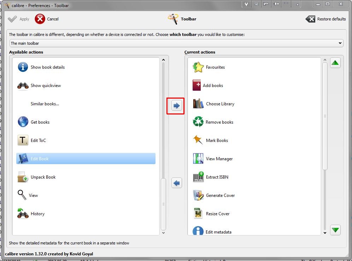This screenshot has width=352, height=261.
Task: Click the Resize Cover image icon
Action: coord(198,213)
